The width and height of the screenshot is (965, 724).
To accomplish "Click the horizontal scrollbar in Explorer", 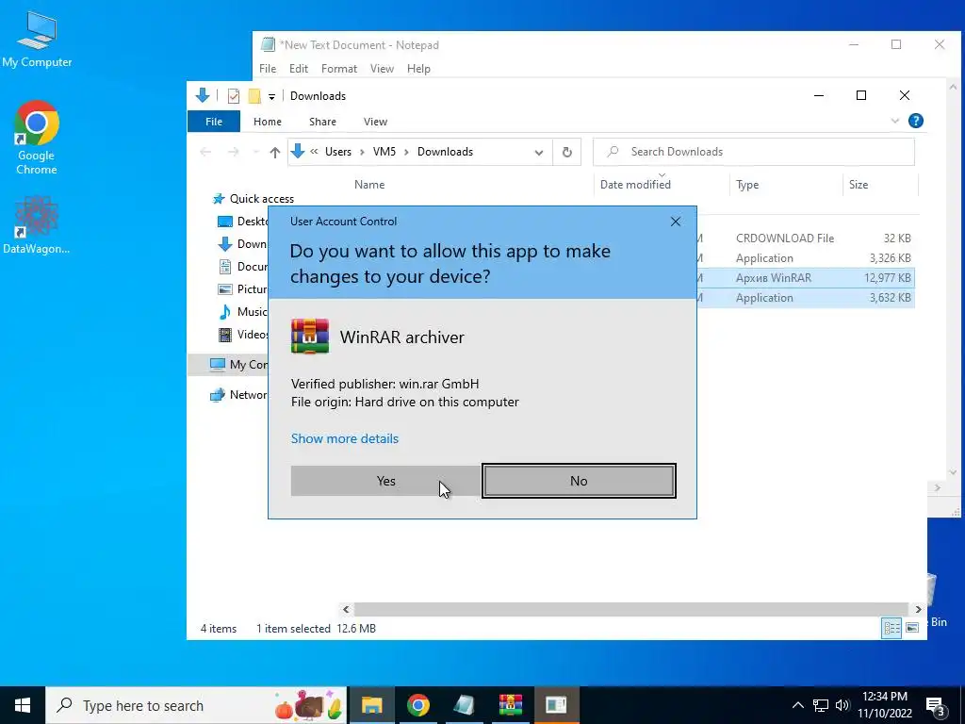I will coord(631,609).
